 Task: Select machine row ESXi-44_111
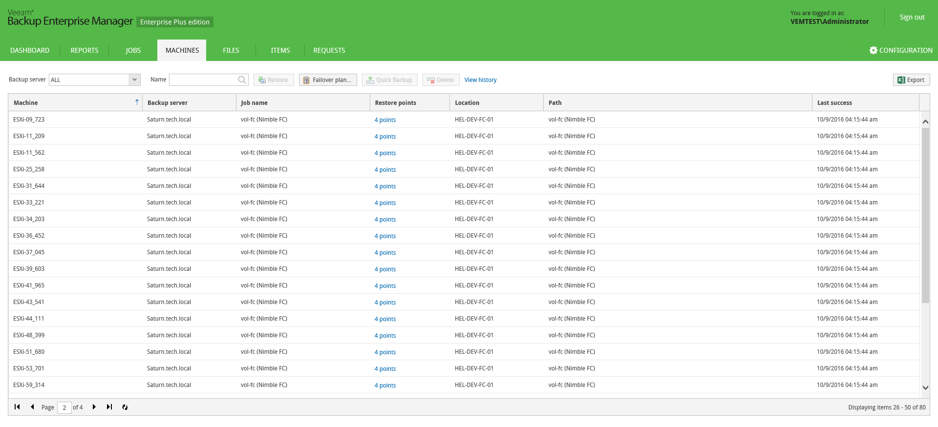pos(464,319)
